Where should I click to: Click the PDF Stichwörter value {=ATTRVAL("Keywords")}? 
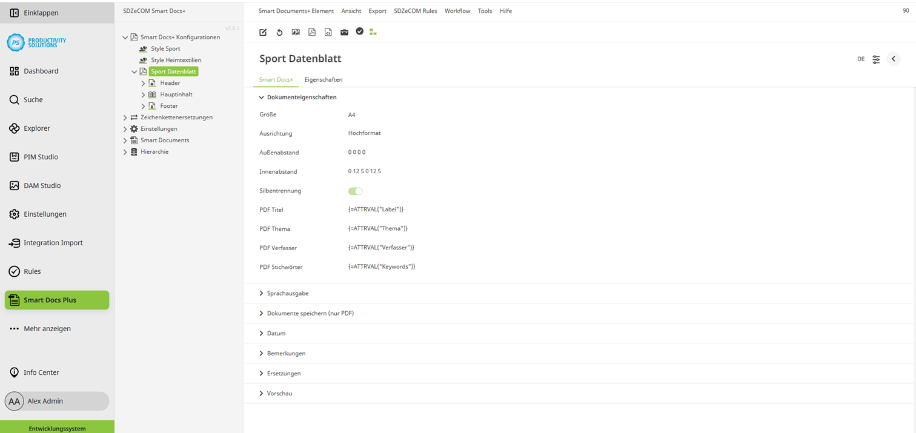382,267
